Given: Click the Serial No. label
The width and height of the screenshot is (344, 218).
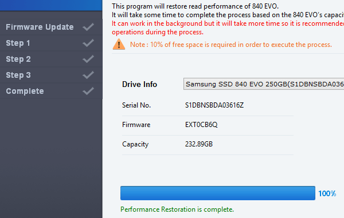Looking at the screenshot, I should 136,105.
